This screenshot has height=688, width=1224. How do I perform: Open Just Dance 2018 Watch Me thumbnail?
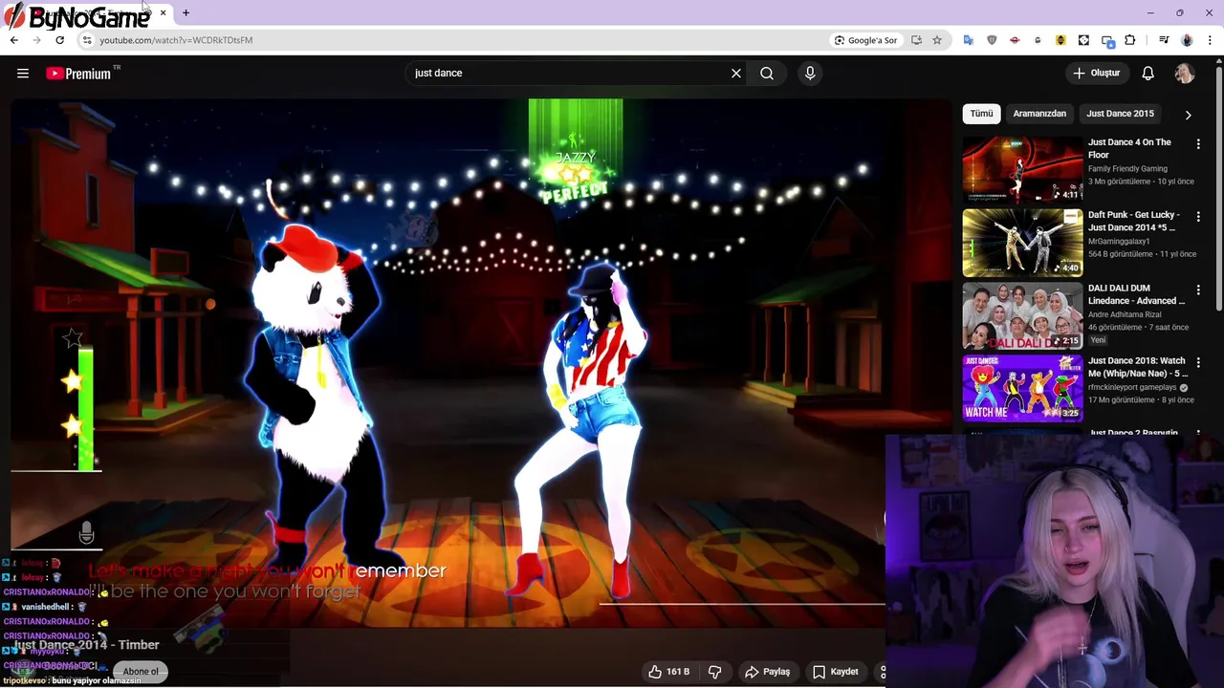1022,388
